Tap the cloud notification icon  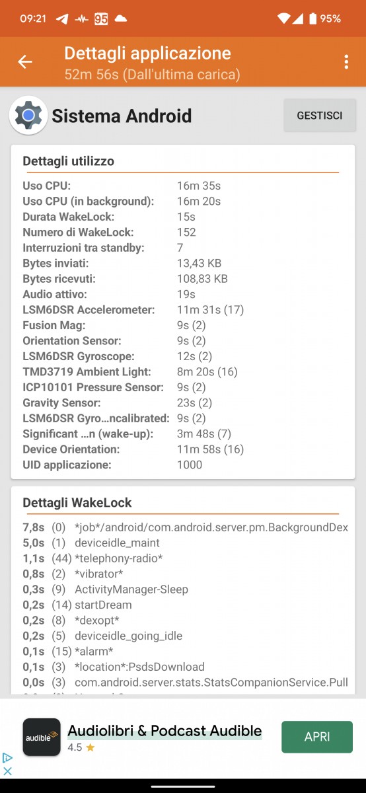pos(120,19)
